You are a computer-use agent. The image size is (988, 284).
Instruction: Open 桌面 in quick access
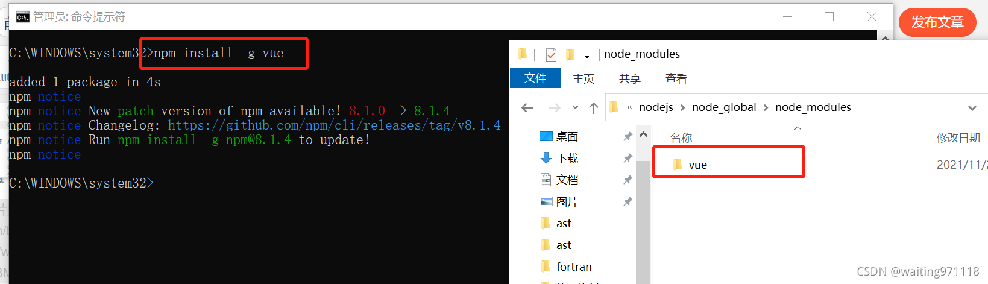point(558,137)
